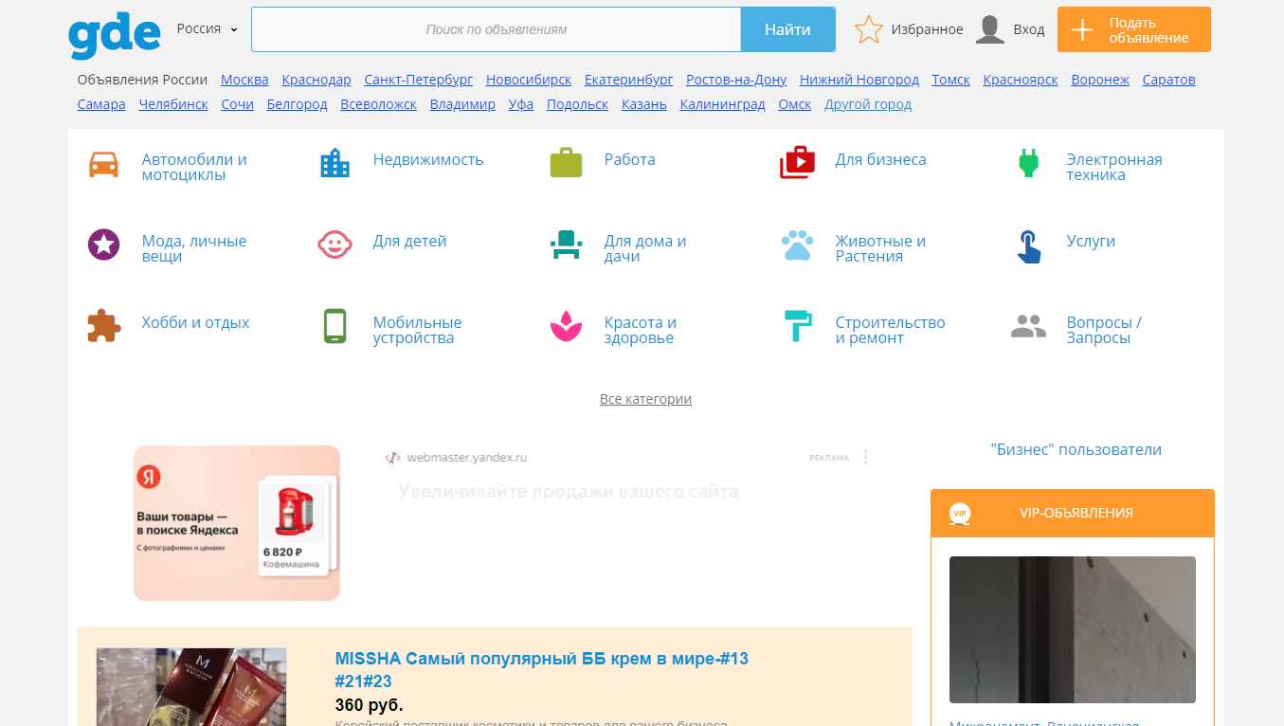Select the Нижний Новгород city link

point(859,80)
